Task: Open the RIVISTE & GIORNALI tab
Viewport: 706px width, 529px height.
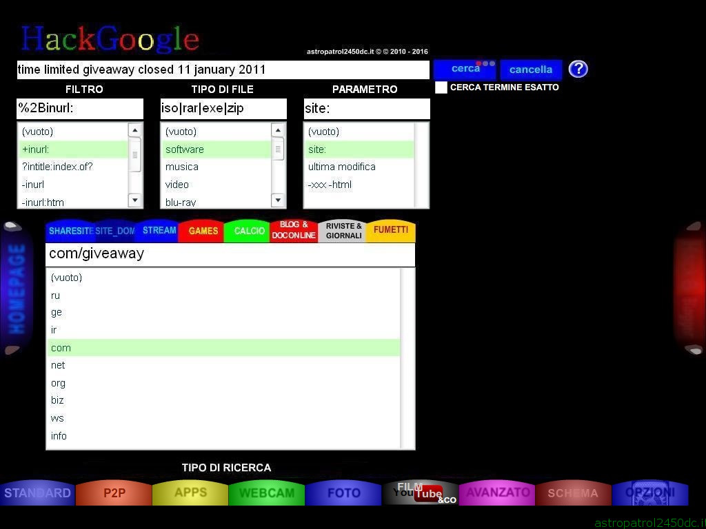Action: (x=343, y=230)
